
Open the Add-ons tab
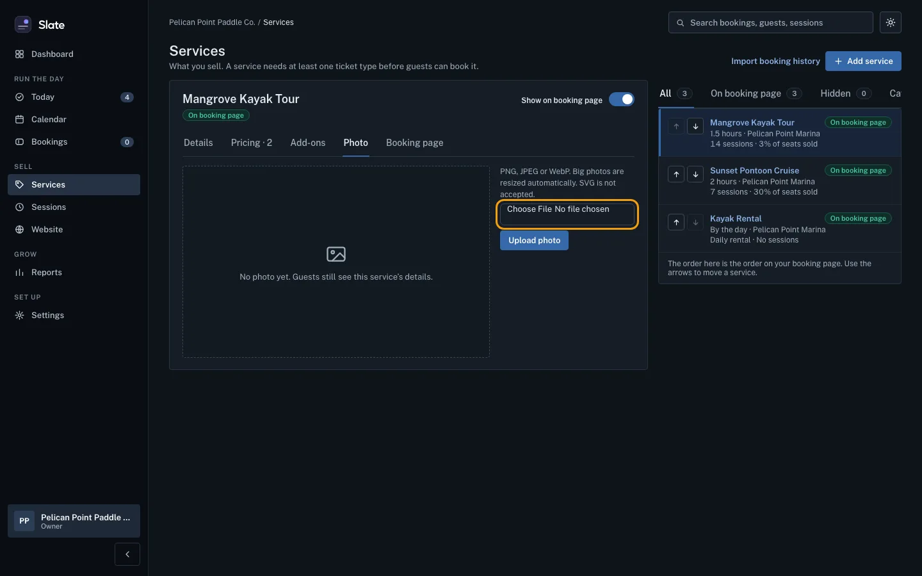[308, 143]
